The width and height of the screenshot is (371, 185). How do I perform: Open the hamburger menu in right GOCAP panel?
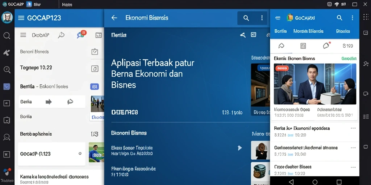click(278, 18)
